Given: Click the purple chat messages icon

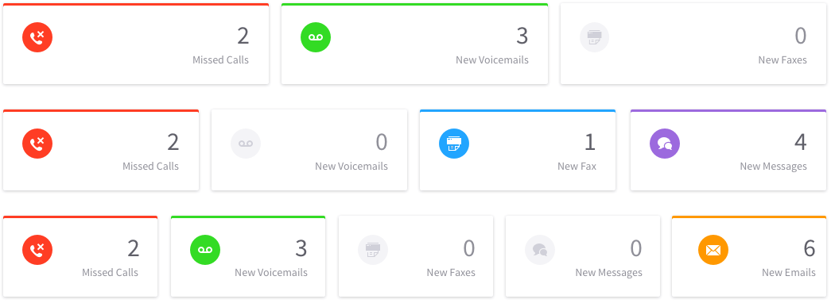Looking at the screenshot, I should point(665,144).
